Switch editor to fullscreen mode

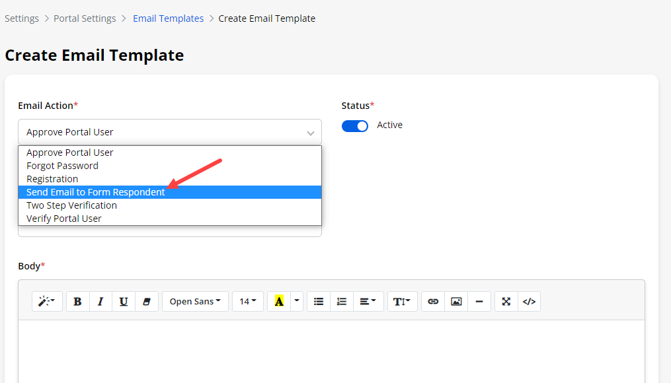pyautogui.click(x=506, y=301)
